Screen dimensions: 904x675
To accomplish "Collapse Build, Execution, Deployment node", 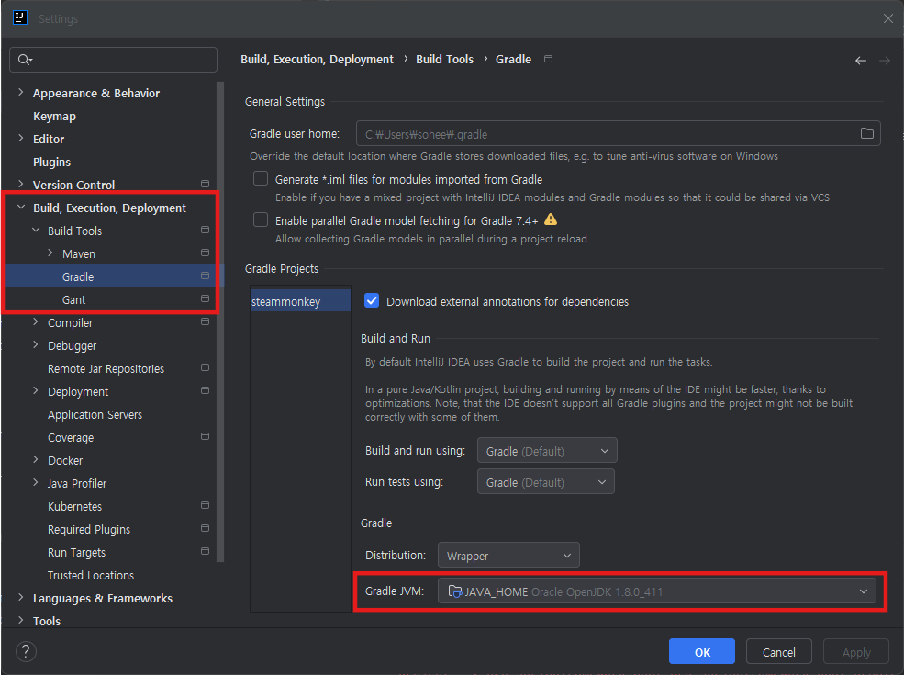I will point(21,207).
